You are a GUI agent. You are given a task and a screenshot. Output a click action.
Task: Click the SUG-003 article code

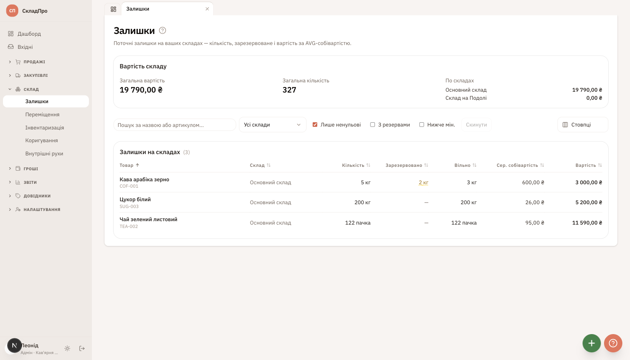point(129,207)
